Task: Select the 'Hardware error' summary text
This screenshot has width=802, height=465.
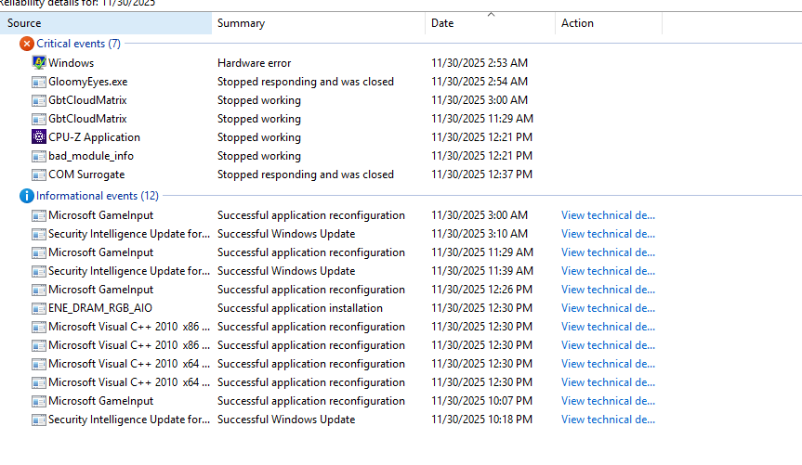Action: click(255, 63)
